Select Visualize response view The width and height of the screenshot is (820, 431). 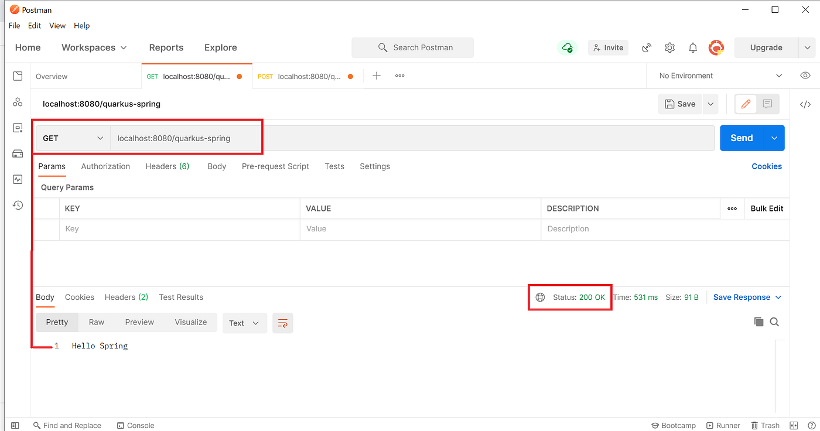coord(191,322)
